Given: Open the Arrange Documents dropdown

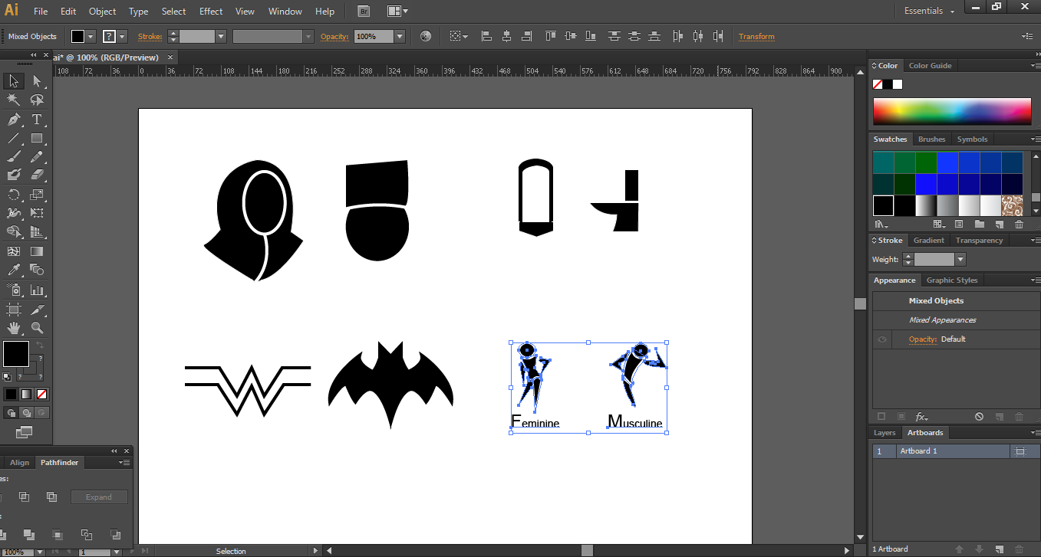Looking at the screenshot, I should (x=397, y=11).
